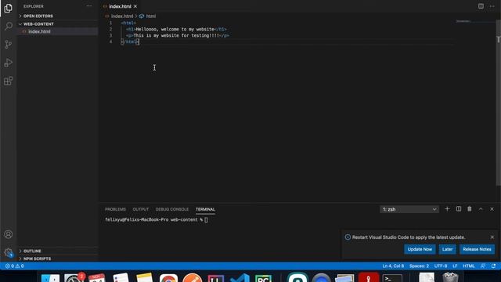The width and height of the screenshot is (501, 282).
Task: Open Explorer panel more actions ellipsis
Action: click(88, 6)
